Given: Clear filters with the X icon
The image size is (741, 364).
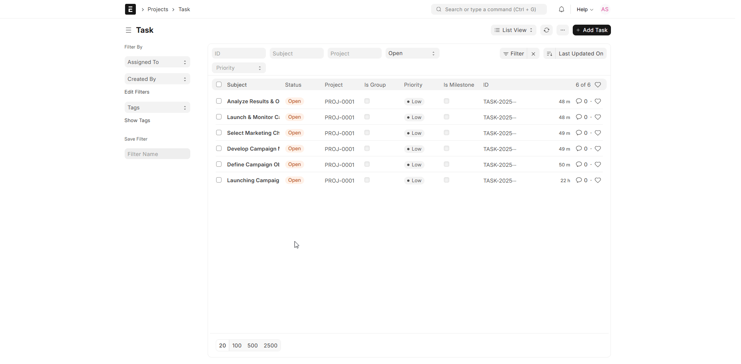Looking at the screenshot, I should pos(533,54).
